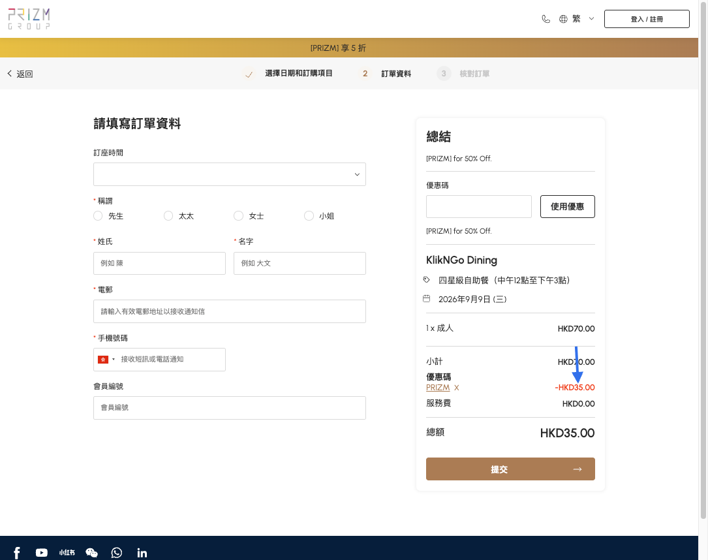Select the 小姐 radio button
Image resolution: width=708 pixels, height=560 pixels.
tap(309, 216)
